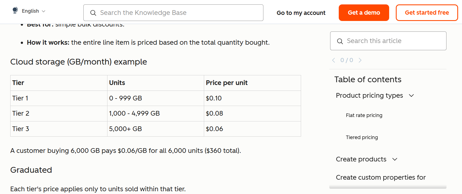This screenshot has height=194, width=462.
Task: Open Flat rate pricing contents entry
Action: (x=364, y=115)
